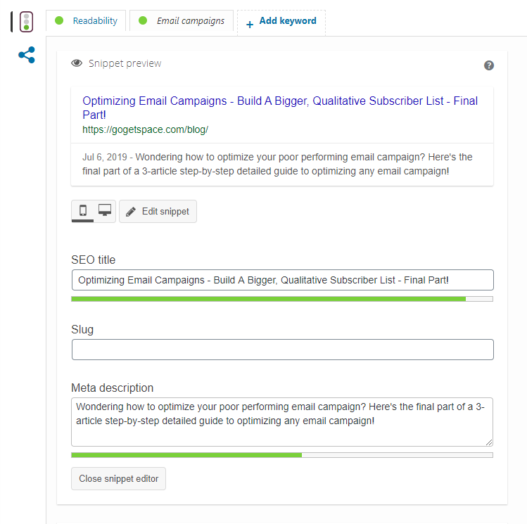Click the Add keyword tab
This screenshot has width=527, height=524.
click(x=281, y=22)
